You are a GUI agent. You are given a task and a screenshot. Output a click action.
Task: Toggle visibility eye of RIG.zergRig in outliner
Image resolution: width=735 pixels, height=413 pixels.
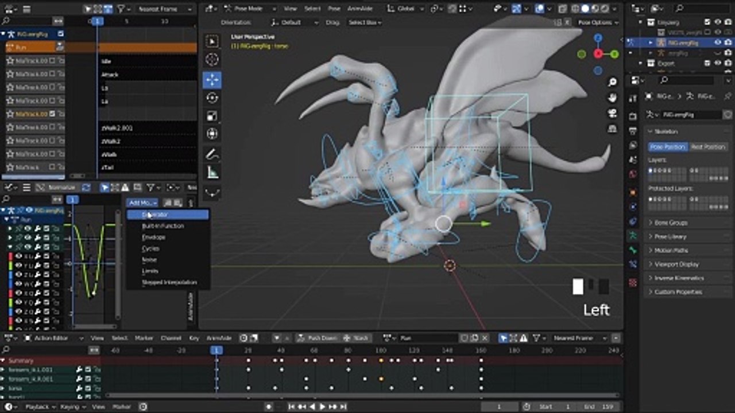coord(718,42)
